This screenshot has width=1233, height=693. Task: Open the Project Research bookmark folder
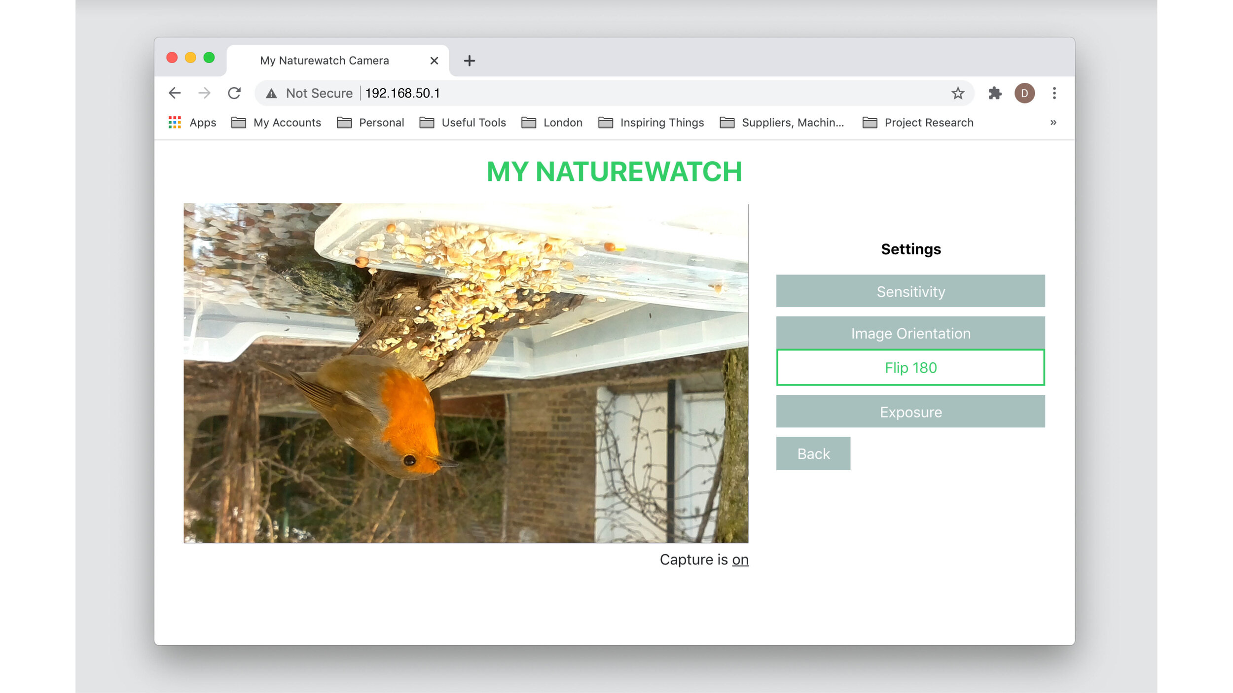[918, 122]
